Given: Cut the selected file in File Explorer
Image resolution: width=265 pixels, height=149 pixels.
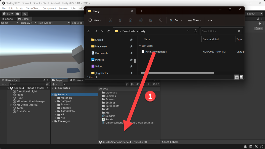Looking at the screenshot, I should tap(111, 20).
